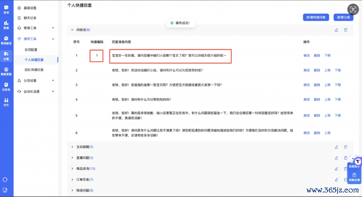Select 个人快捷回复 submenu item
Screen dimensions: 362x197
coord(34,60)
